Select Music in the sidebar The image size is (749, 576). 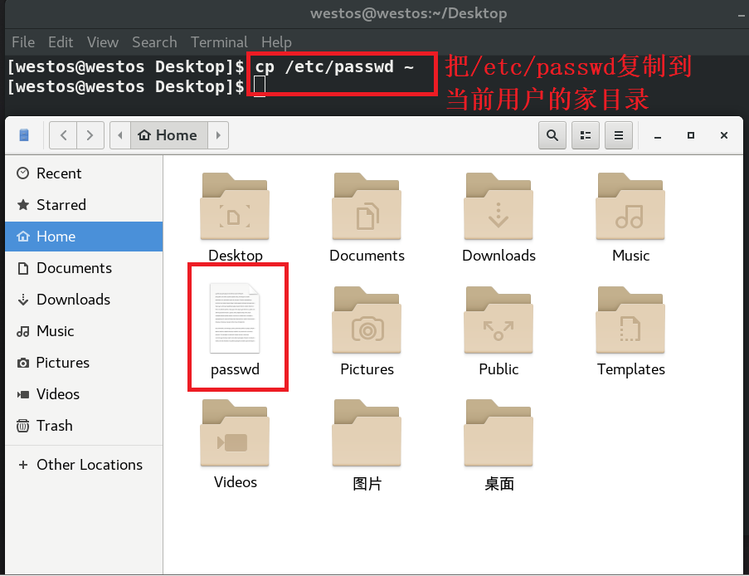[x=84, y=331]
